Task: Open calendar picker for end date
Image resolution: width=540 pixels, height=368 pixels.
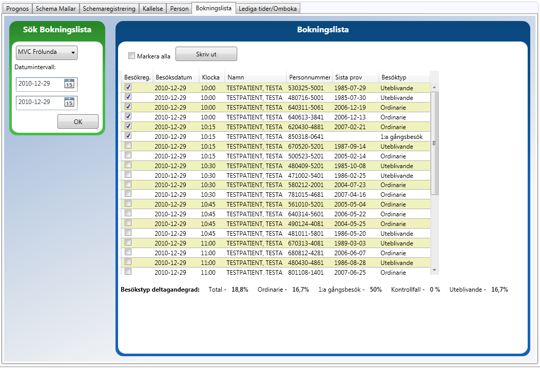Action: coord(69,103)
